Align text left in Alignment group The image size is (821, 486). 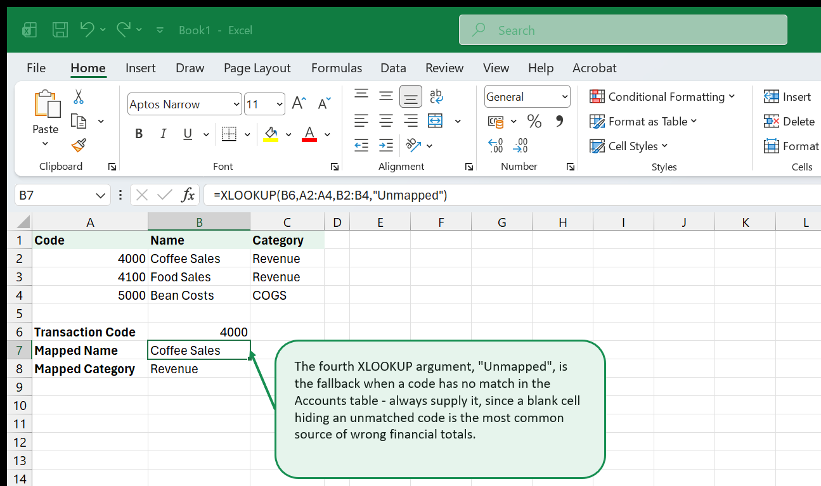click(361, 120)
